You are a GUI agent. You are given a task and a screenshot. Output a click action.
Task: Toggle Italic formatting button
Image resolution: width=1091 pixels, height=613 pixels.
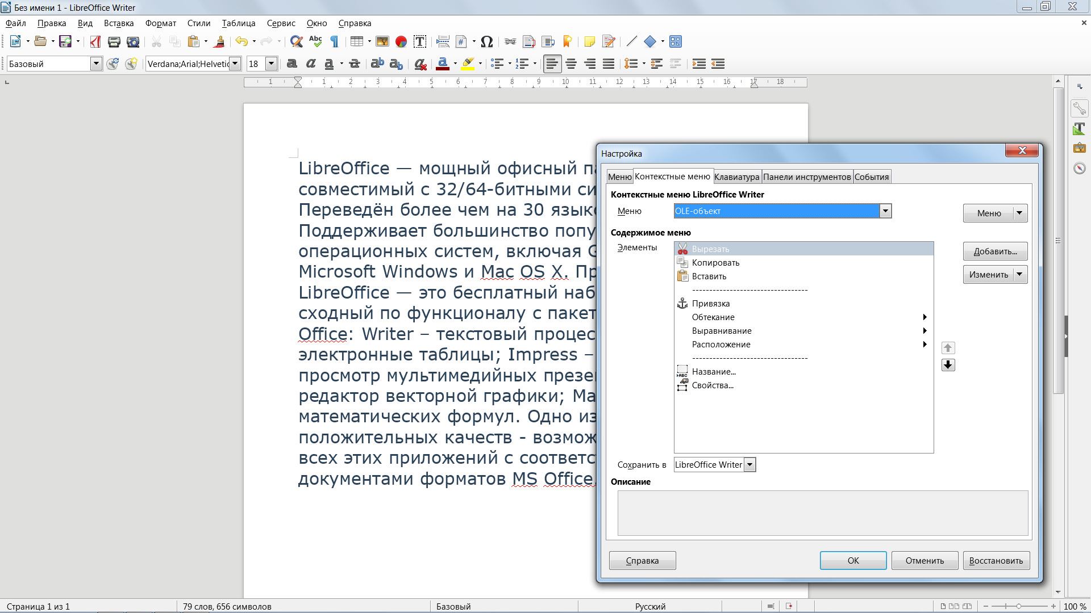coord(310,64)
